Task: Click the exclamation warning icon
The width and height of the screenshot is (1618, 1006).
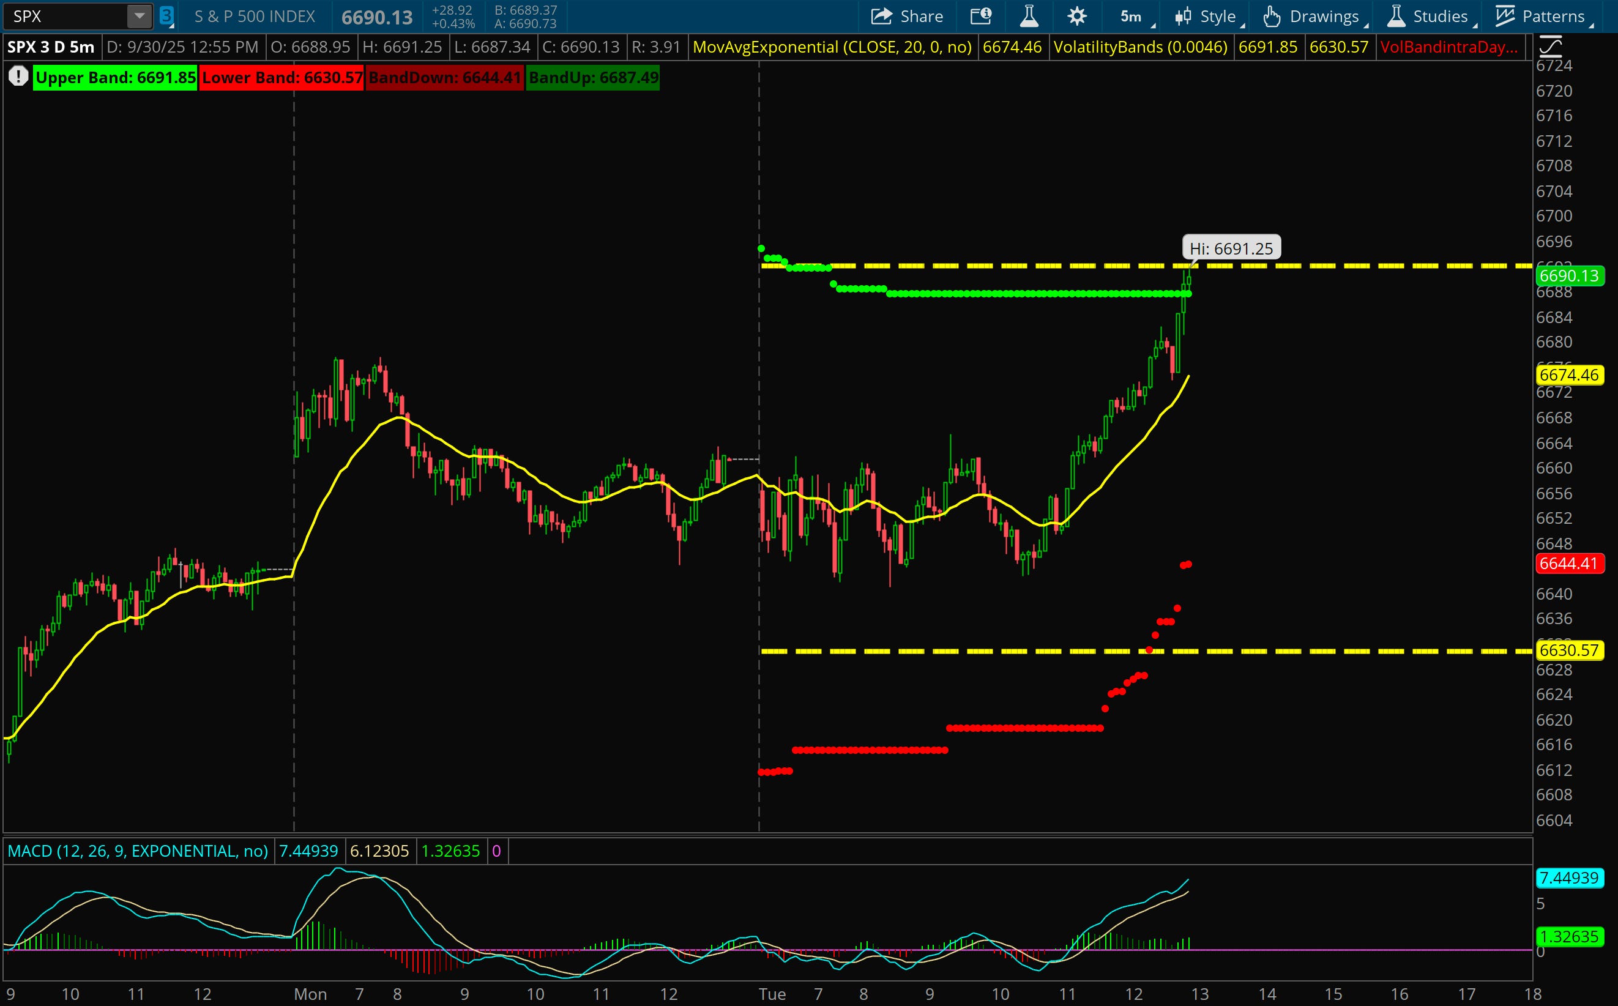Action: coord(18,76)
